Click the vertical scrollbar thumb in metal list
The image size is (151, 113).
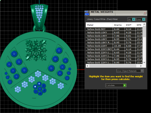(144, 31)
